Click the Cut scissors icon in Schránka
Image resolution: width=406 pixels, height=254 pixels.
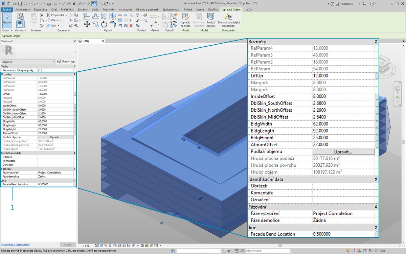pos(42,15)
